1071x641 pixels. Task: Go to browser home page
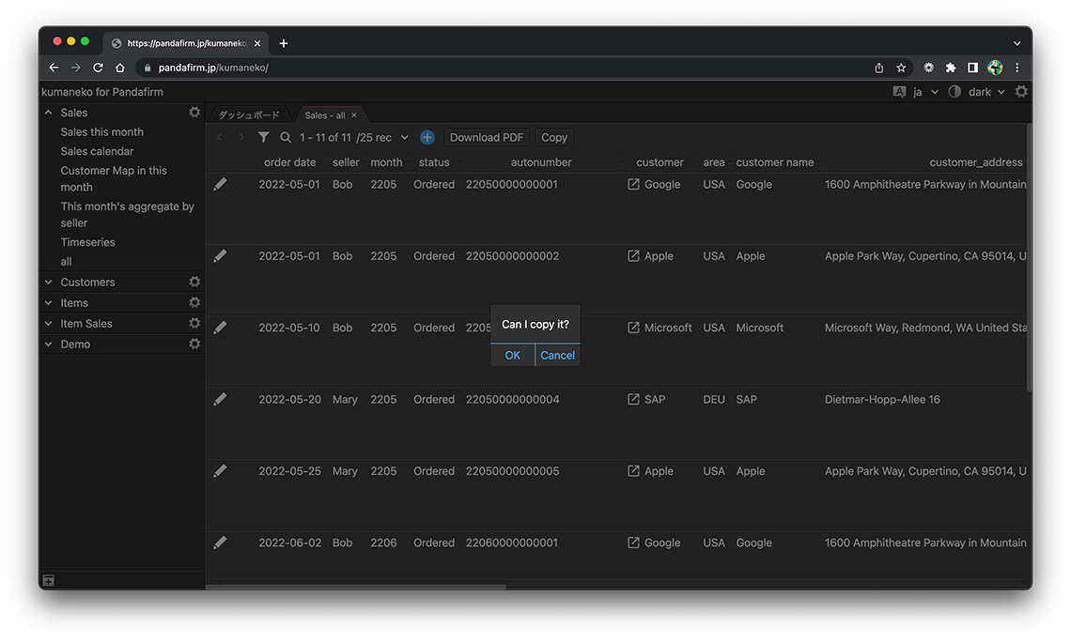coord(120,68)
